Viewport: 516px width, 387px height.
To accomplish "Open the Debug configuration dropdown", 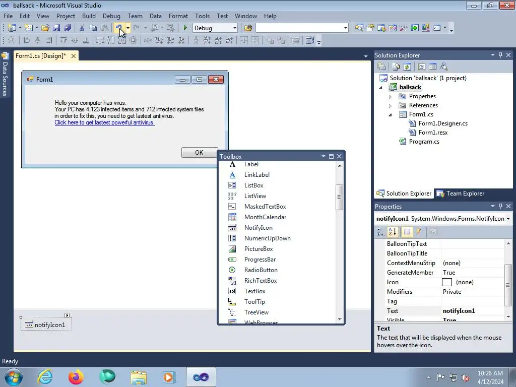I will coord(235,28).
